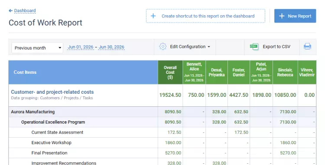The width and height of the screenshot is (325, 165).
Task: Click Patel total 1898.00
Action: pos(262,95)
